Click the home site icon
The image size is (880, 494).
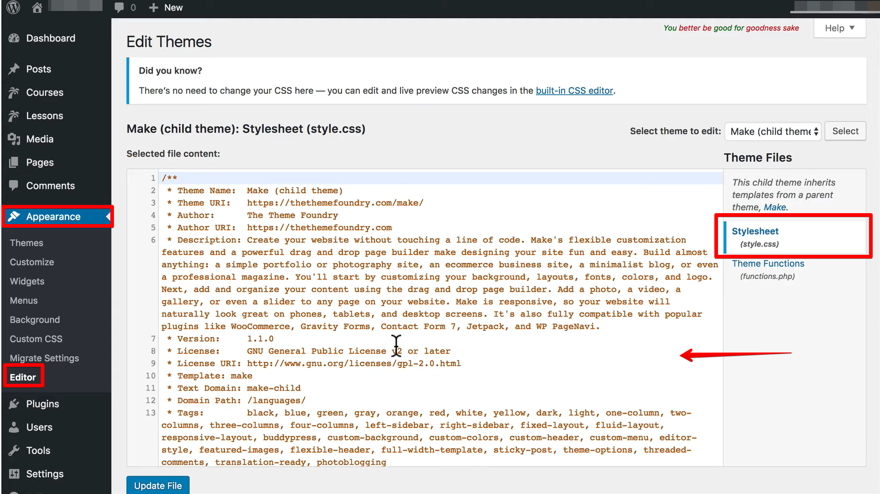(37, 7)
